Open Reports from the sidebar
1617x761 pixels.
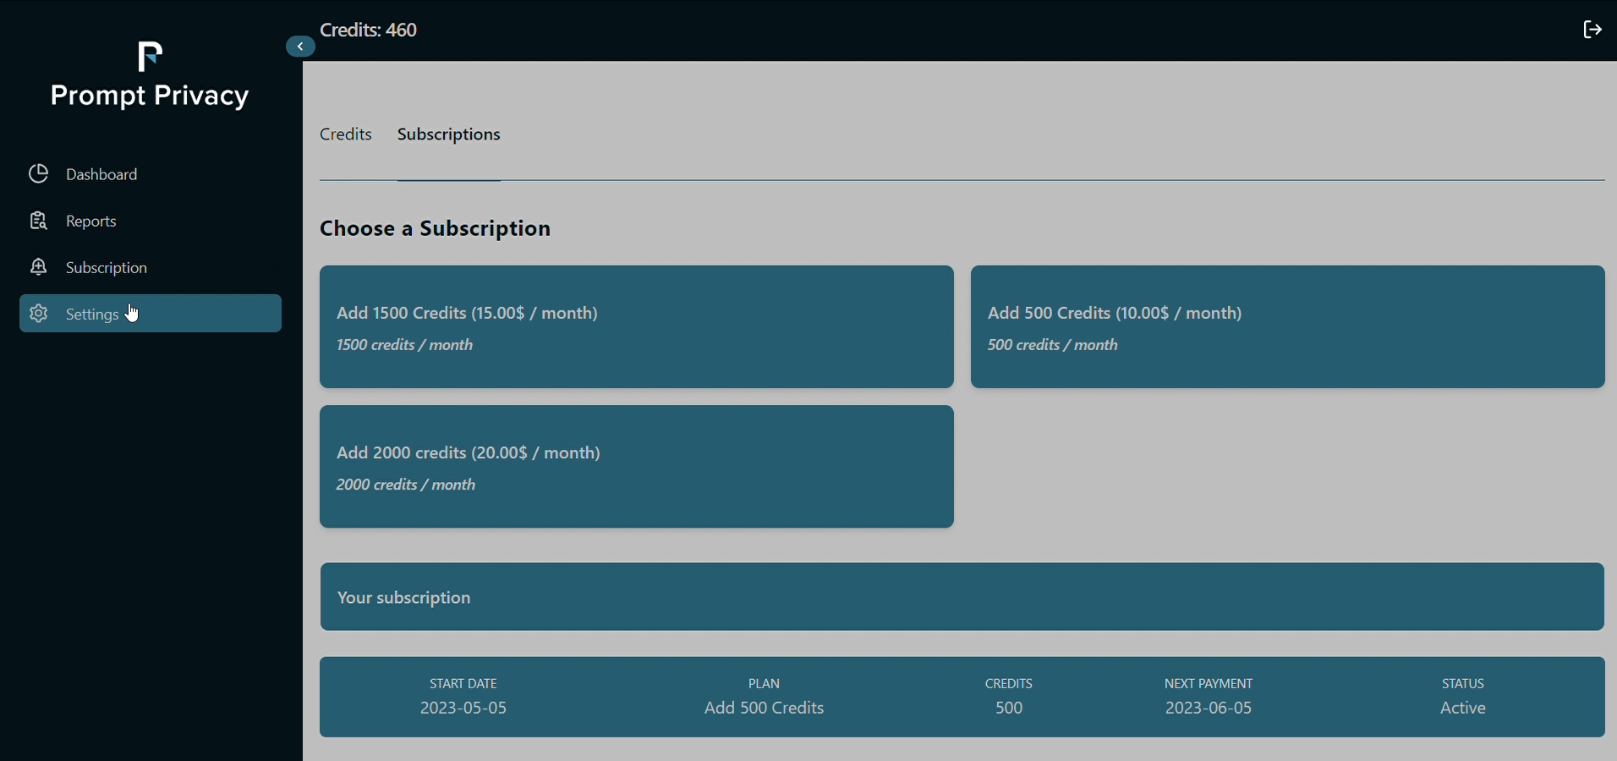[x=151, y=221]
